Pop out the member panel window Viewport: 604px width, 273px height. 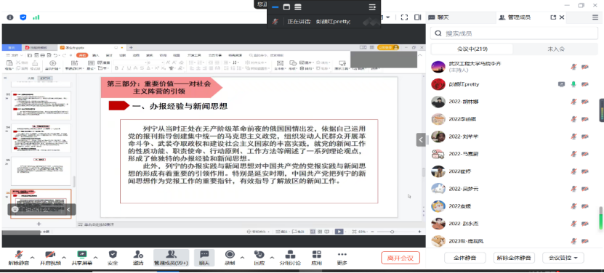[x=553, y=17]
